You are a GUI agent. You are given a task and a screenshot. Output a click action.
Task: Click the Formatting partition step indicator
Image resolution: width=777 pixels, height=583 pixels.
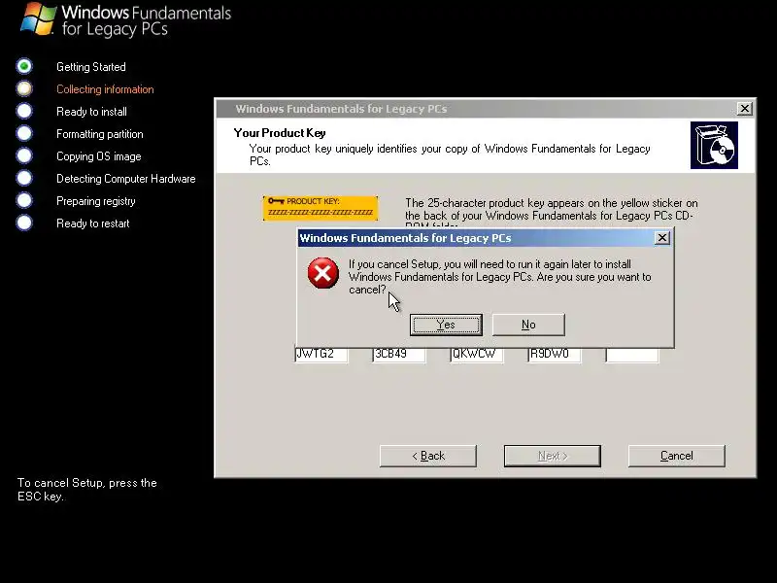tap(24, 133)
